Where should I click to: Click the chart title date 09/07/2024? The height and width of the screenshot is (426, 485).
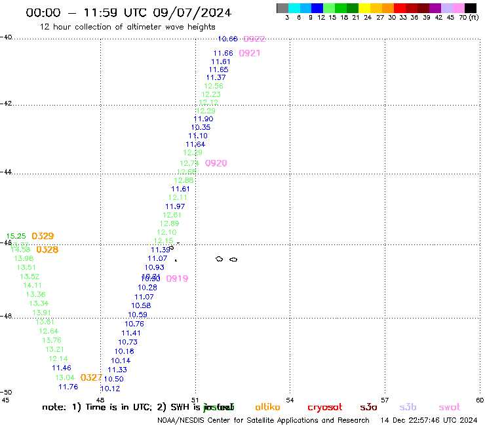tap(192, 13)
